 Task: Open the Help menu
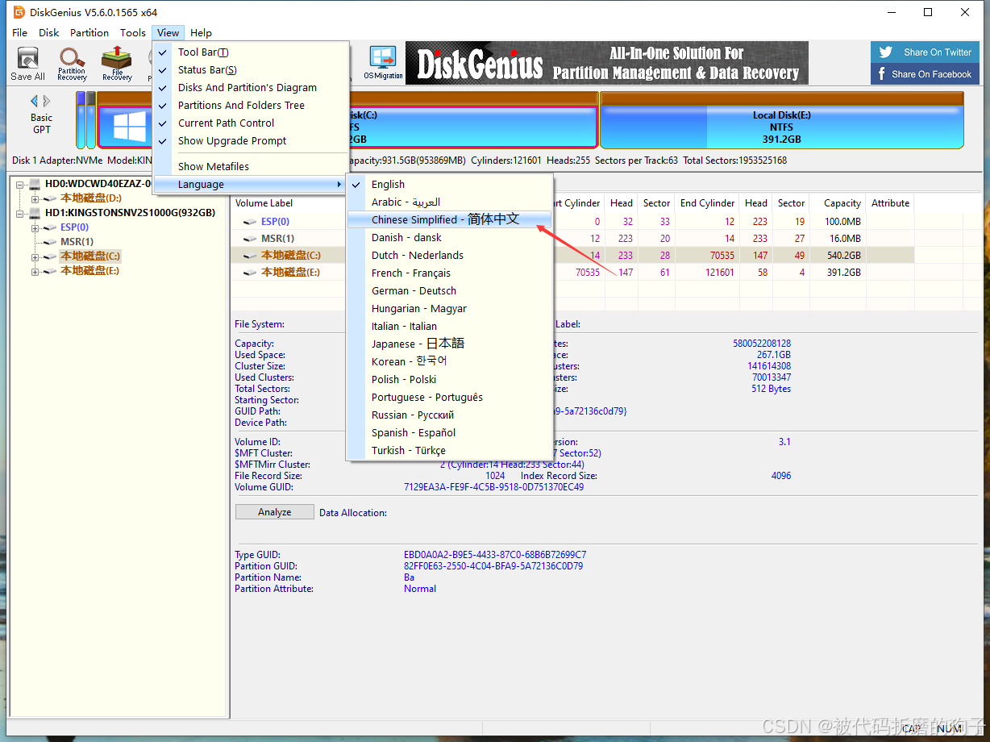pos(201,33)
